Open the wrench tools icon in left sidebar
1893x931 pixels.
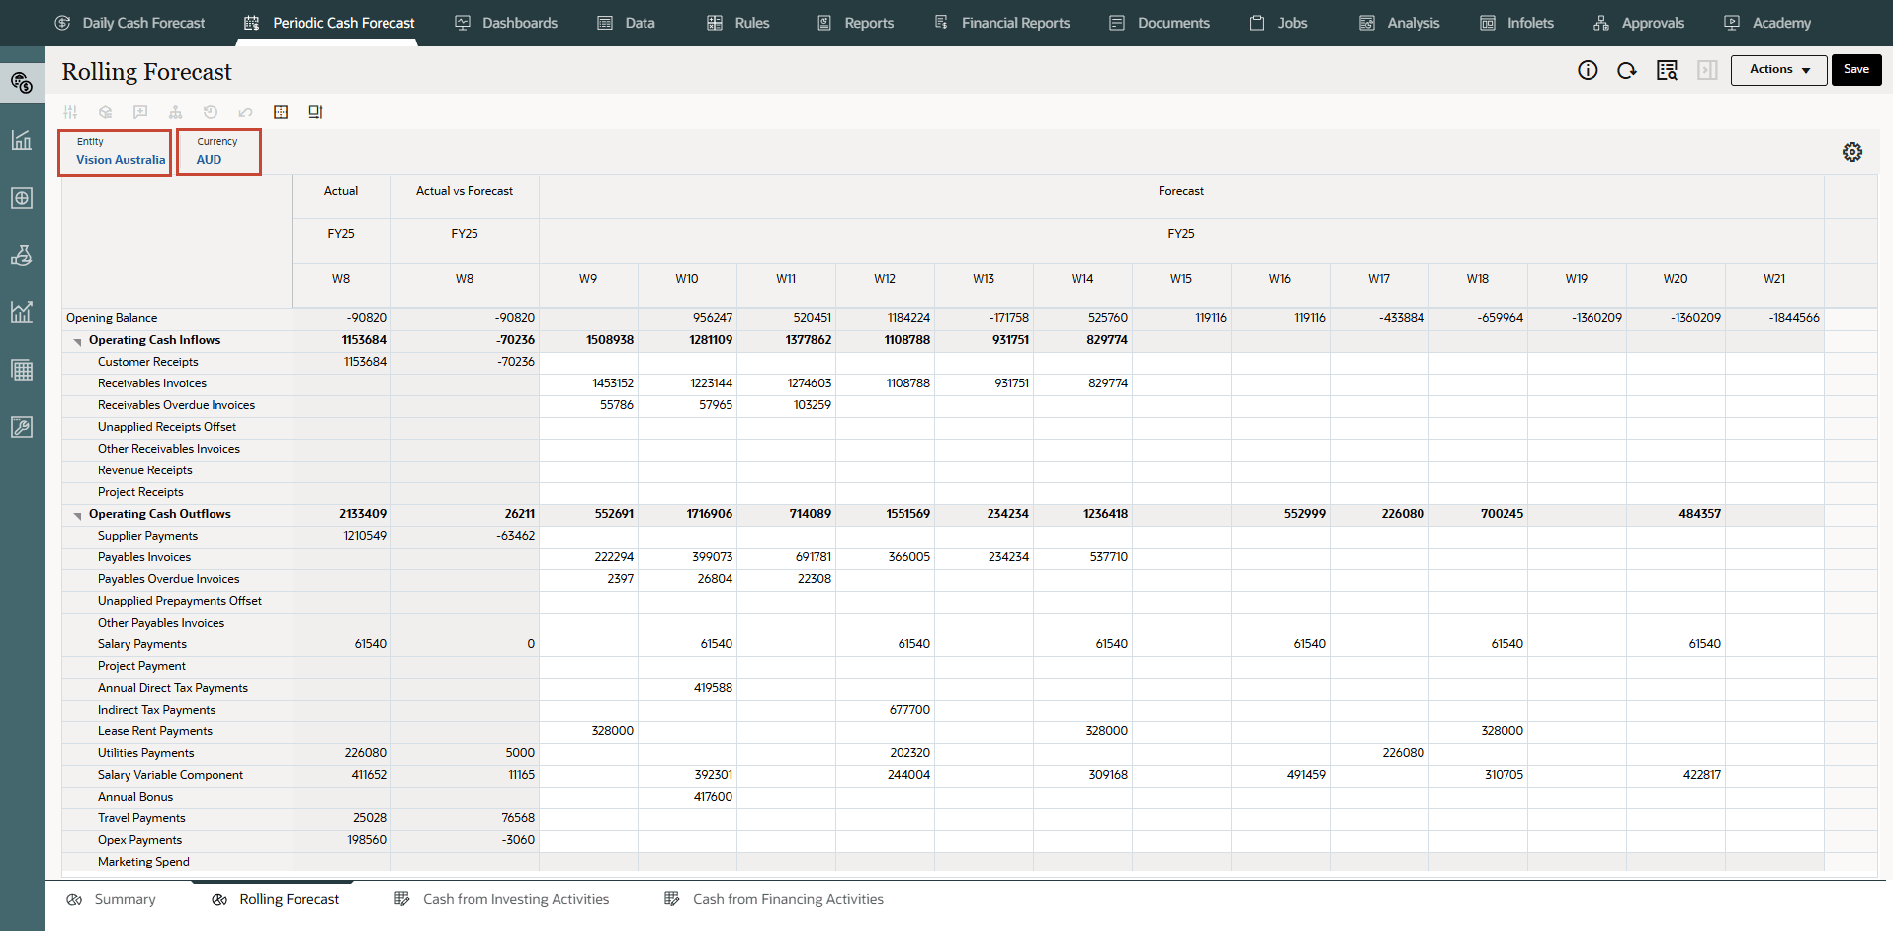[x=22, y=427]
